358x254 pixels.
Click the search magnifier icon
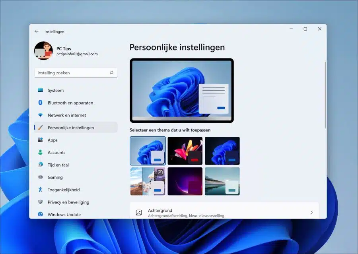111,73
